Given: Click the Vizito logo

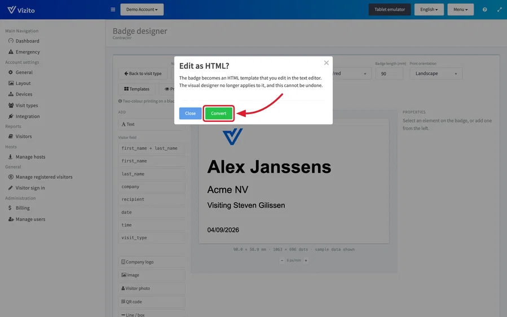Looking at the screenshot, I should [21, 10].
